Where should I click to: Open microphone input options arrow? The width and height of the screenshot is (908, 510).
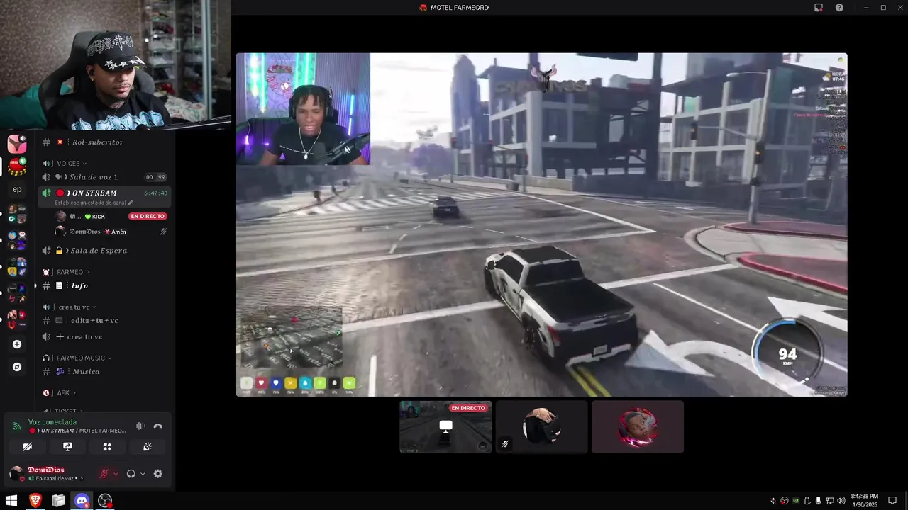[x=116, y=474]
